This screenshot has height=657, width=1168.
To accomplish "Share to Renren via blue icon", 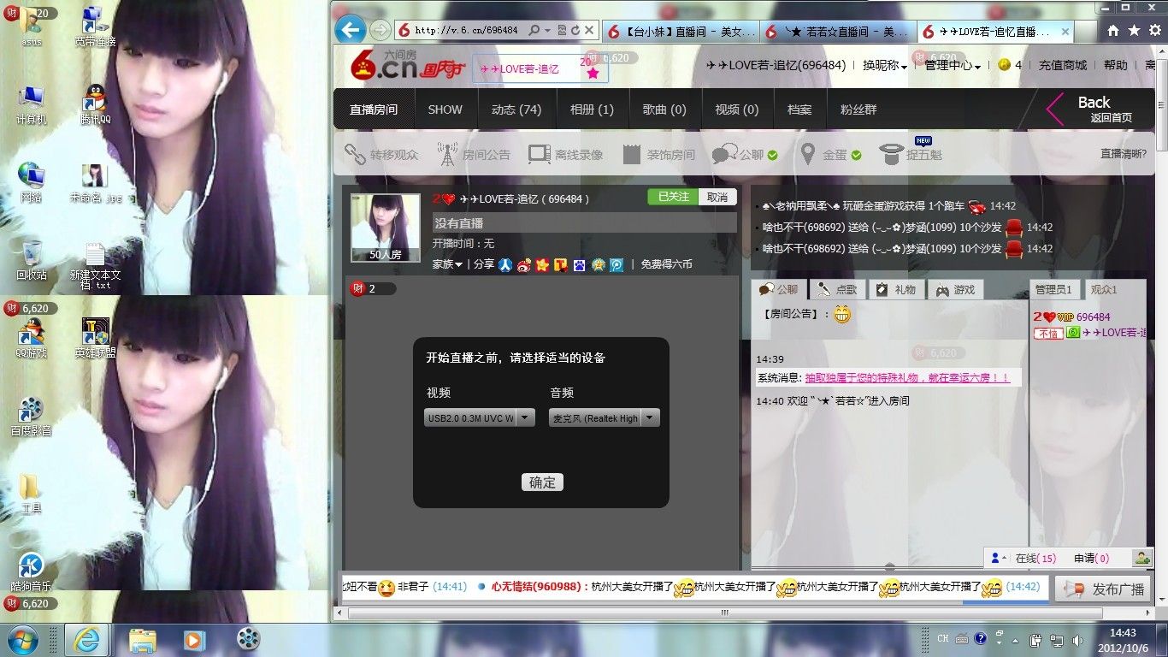I will pyautogui.click(x=505, y=264).
